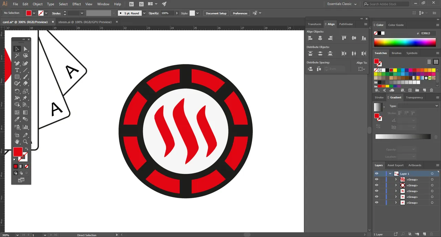Screen dimensions: 441x237
Task: Switch to steem.ai document tab
Action: coord(85,22)
